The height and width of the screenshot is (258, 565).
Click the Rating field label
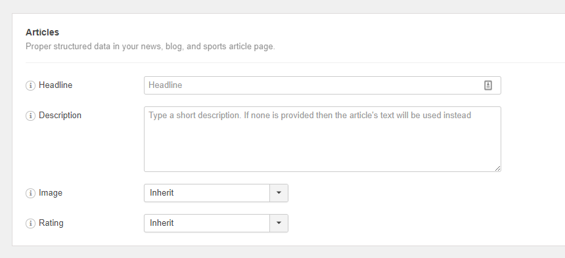(51, 223)
